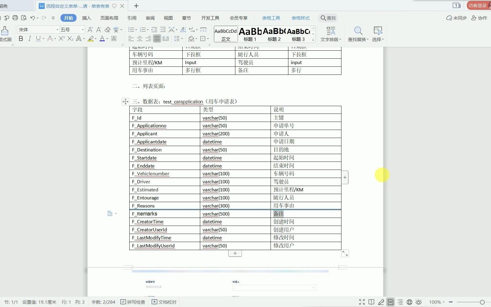Toggle page layout view button
This screenshot has height=307, width=491.
(390, 302)
